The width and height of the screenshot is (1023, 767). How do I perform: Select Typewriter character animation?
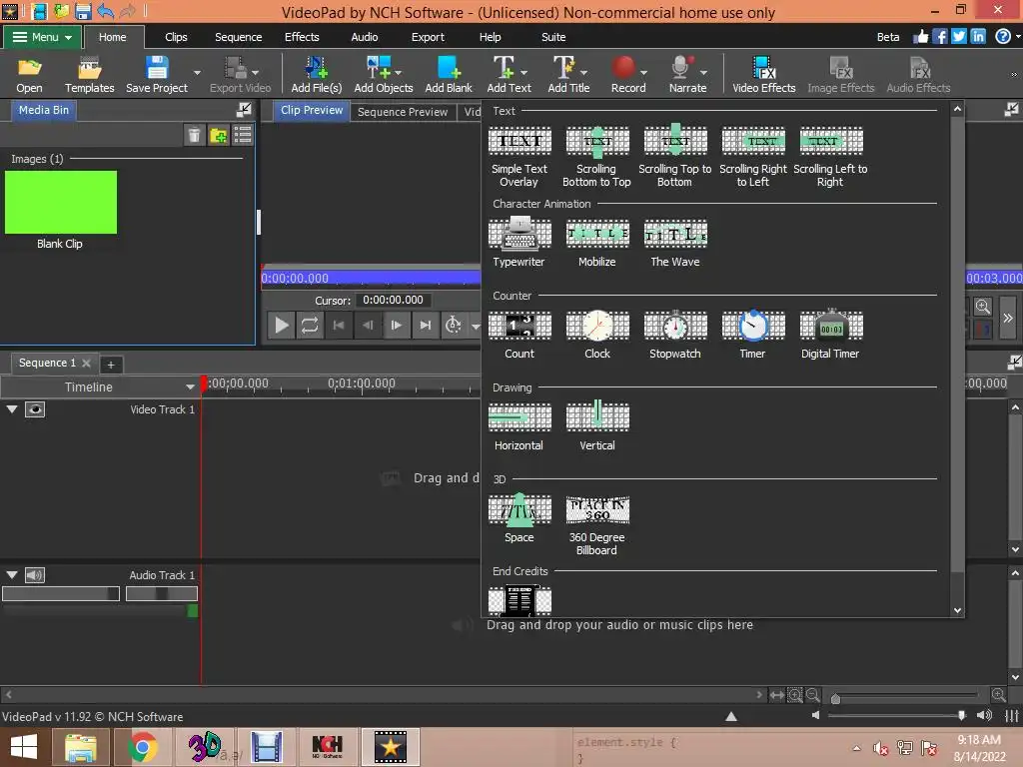click(519, 244)
